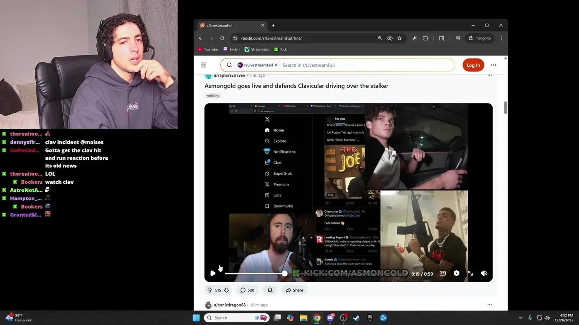Select the r/LivestreamFail browser tab
Screen dimensions: 579x325
point(232,26)
